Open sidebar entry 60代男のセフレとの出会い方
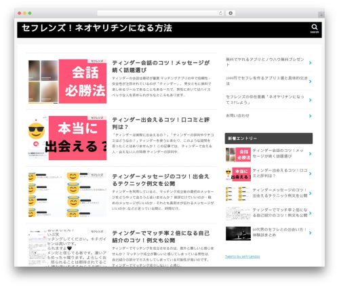Image resolution: width=339 pixels, height=287 pixels. pos(279,232)
